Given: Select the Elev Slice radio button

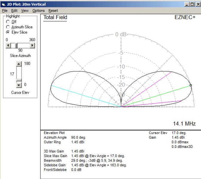Looking at the screenshot, I should point(8,32).
